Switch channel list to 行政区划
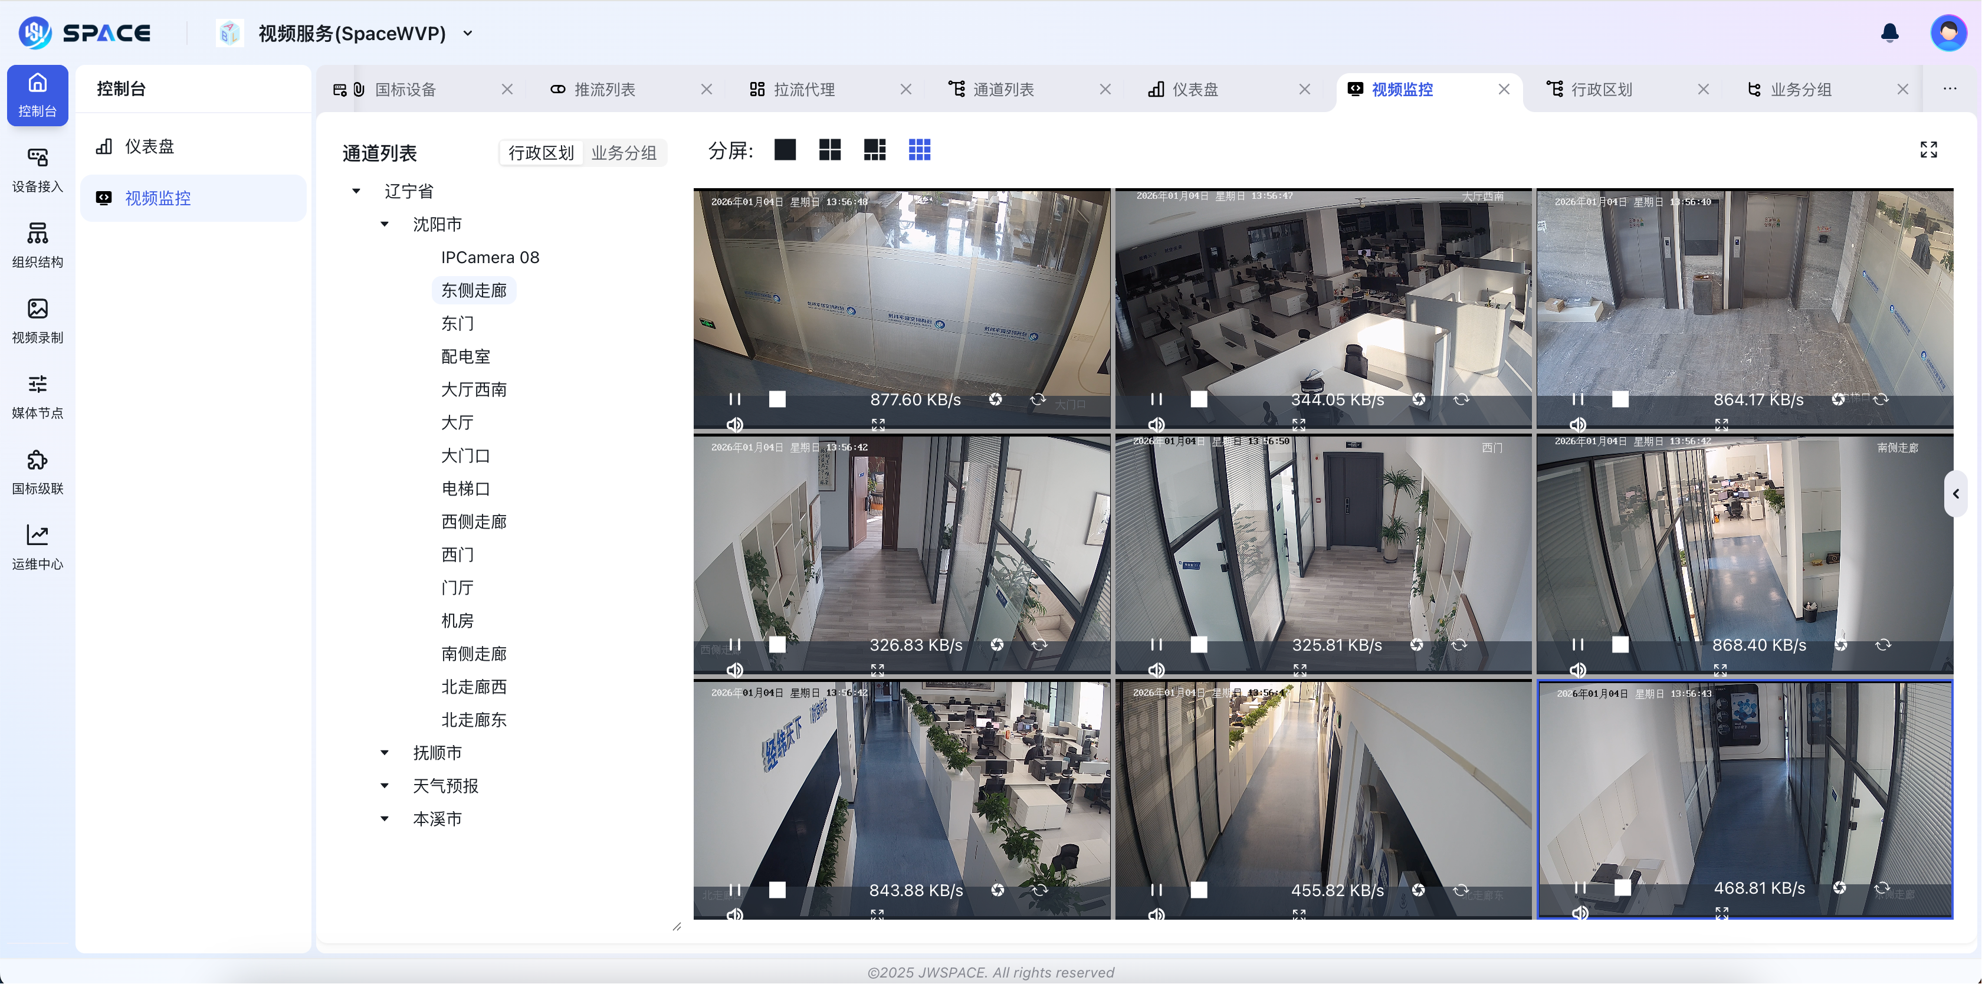This screenshot has height=984, width=1982. tap(541, 152)
